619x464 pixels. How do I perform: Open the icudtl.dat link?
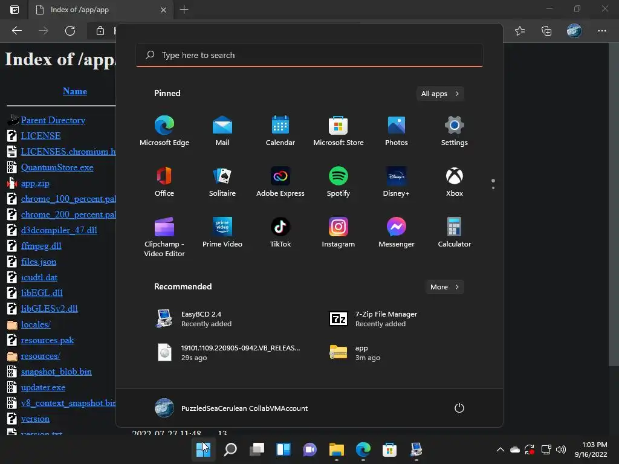pos(39,277)
